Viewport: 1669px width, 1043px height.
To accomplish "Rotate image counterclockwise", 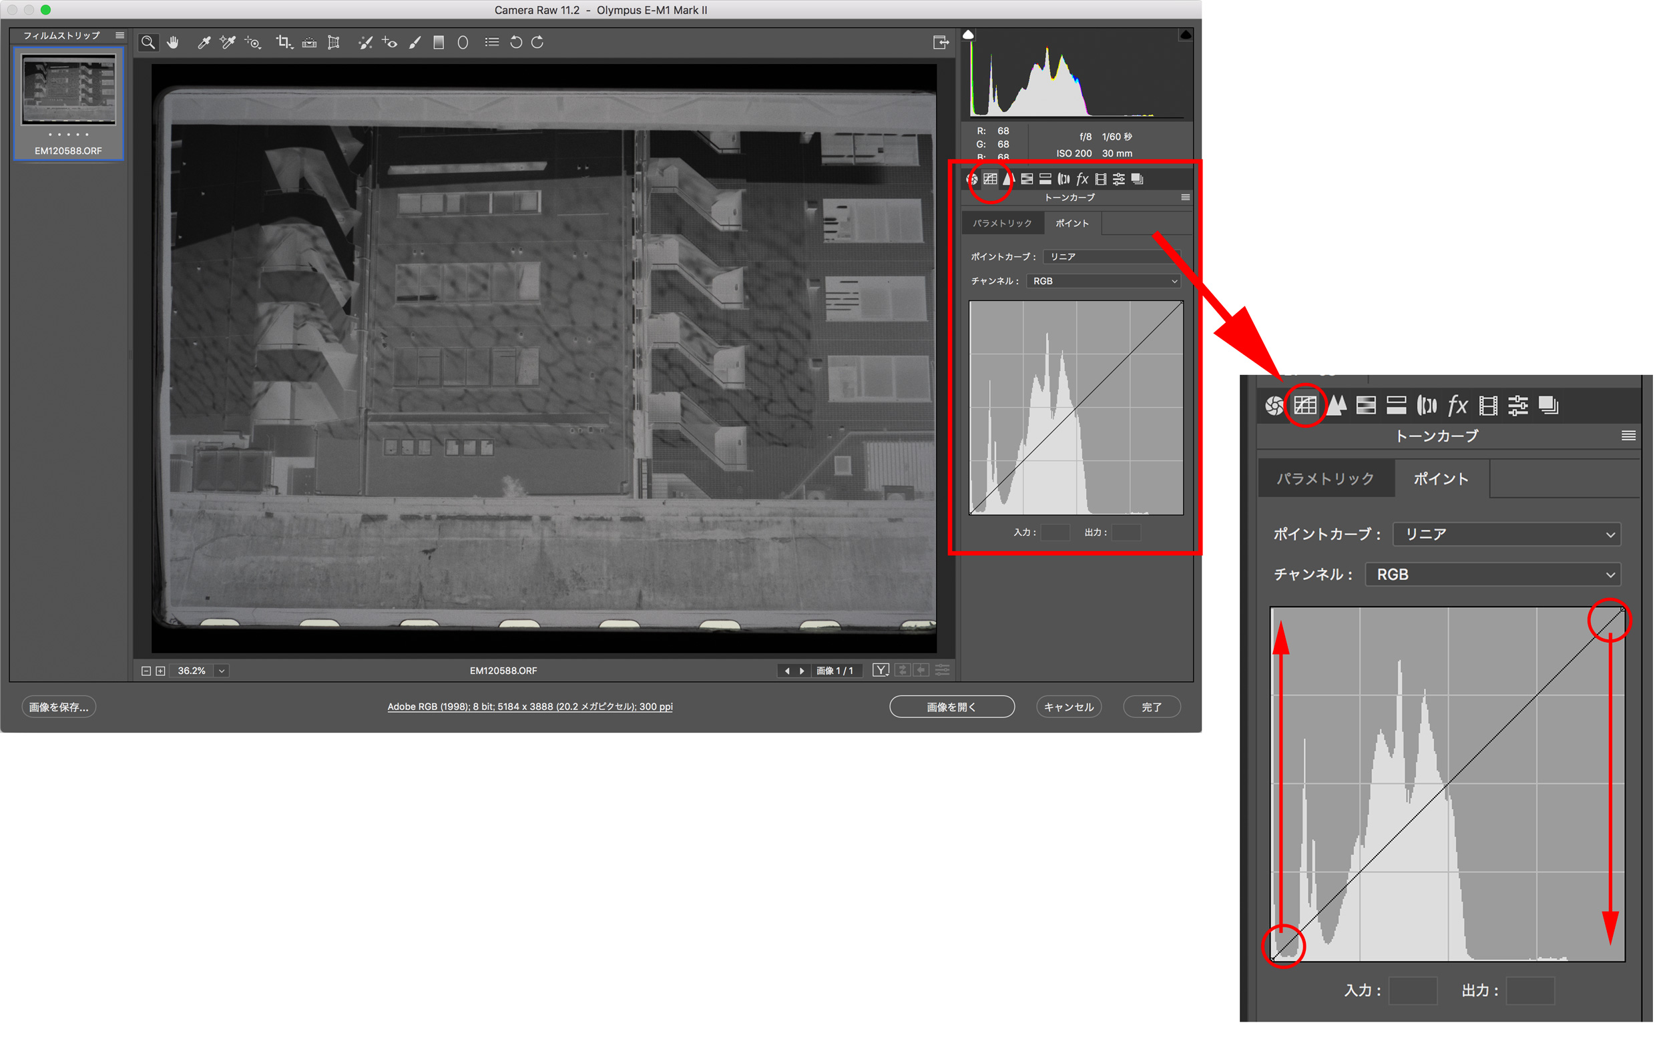I will click(516, 43).
